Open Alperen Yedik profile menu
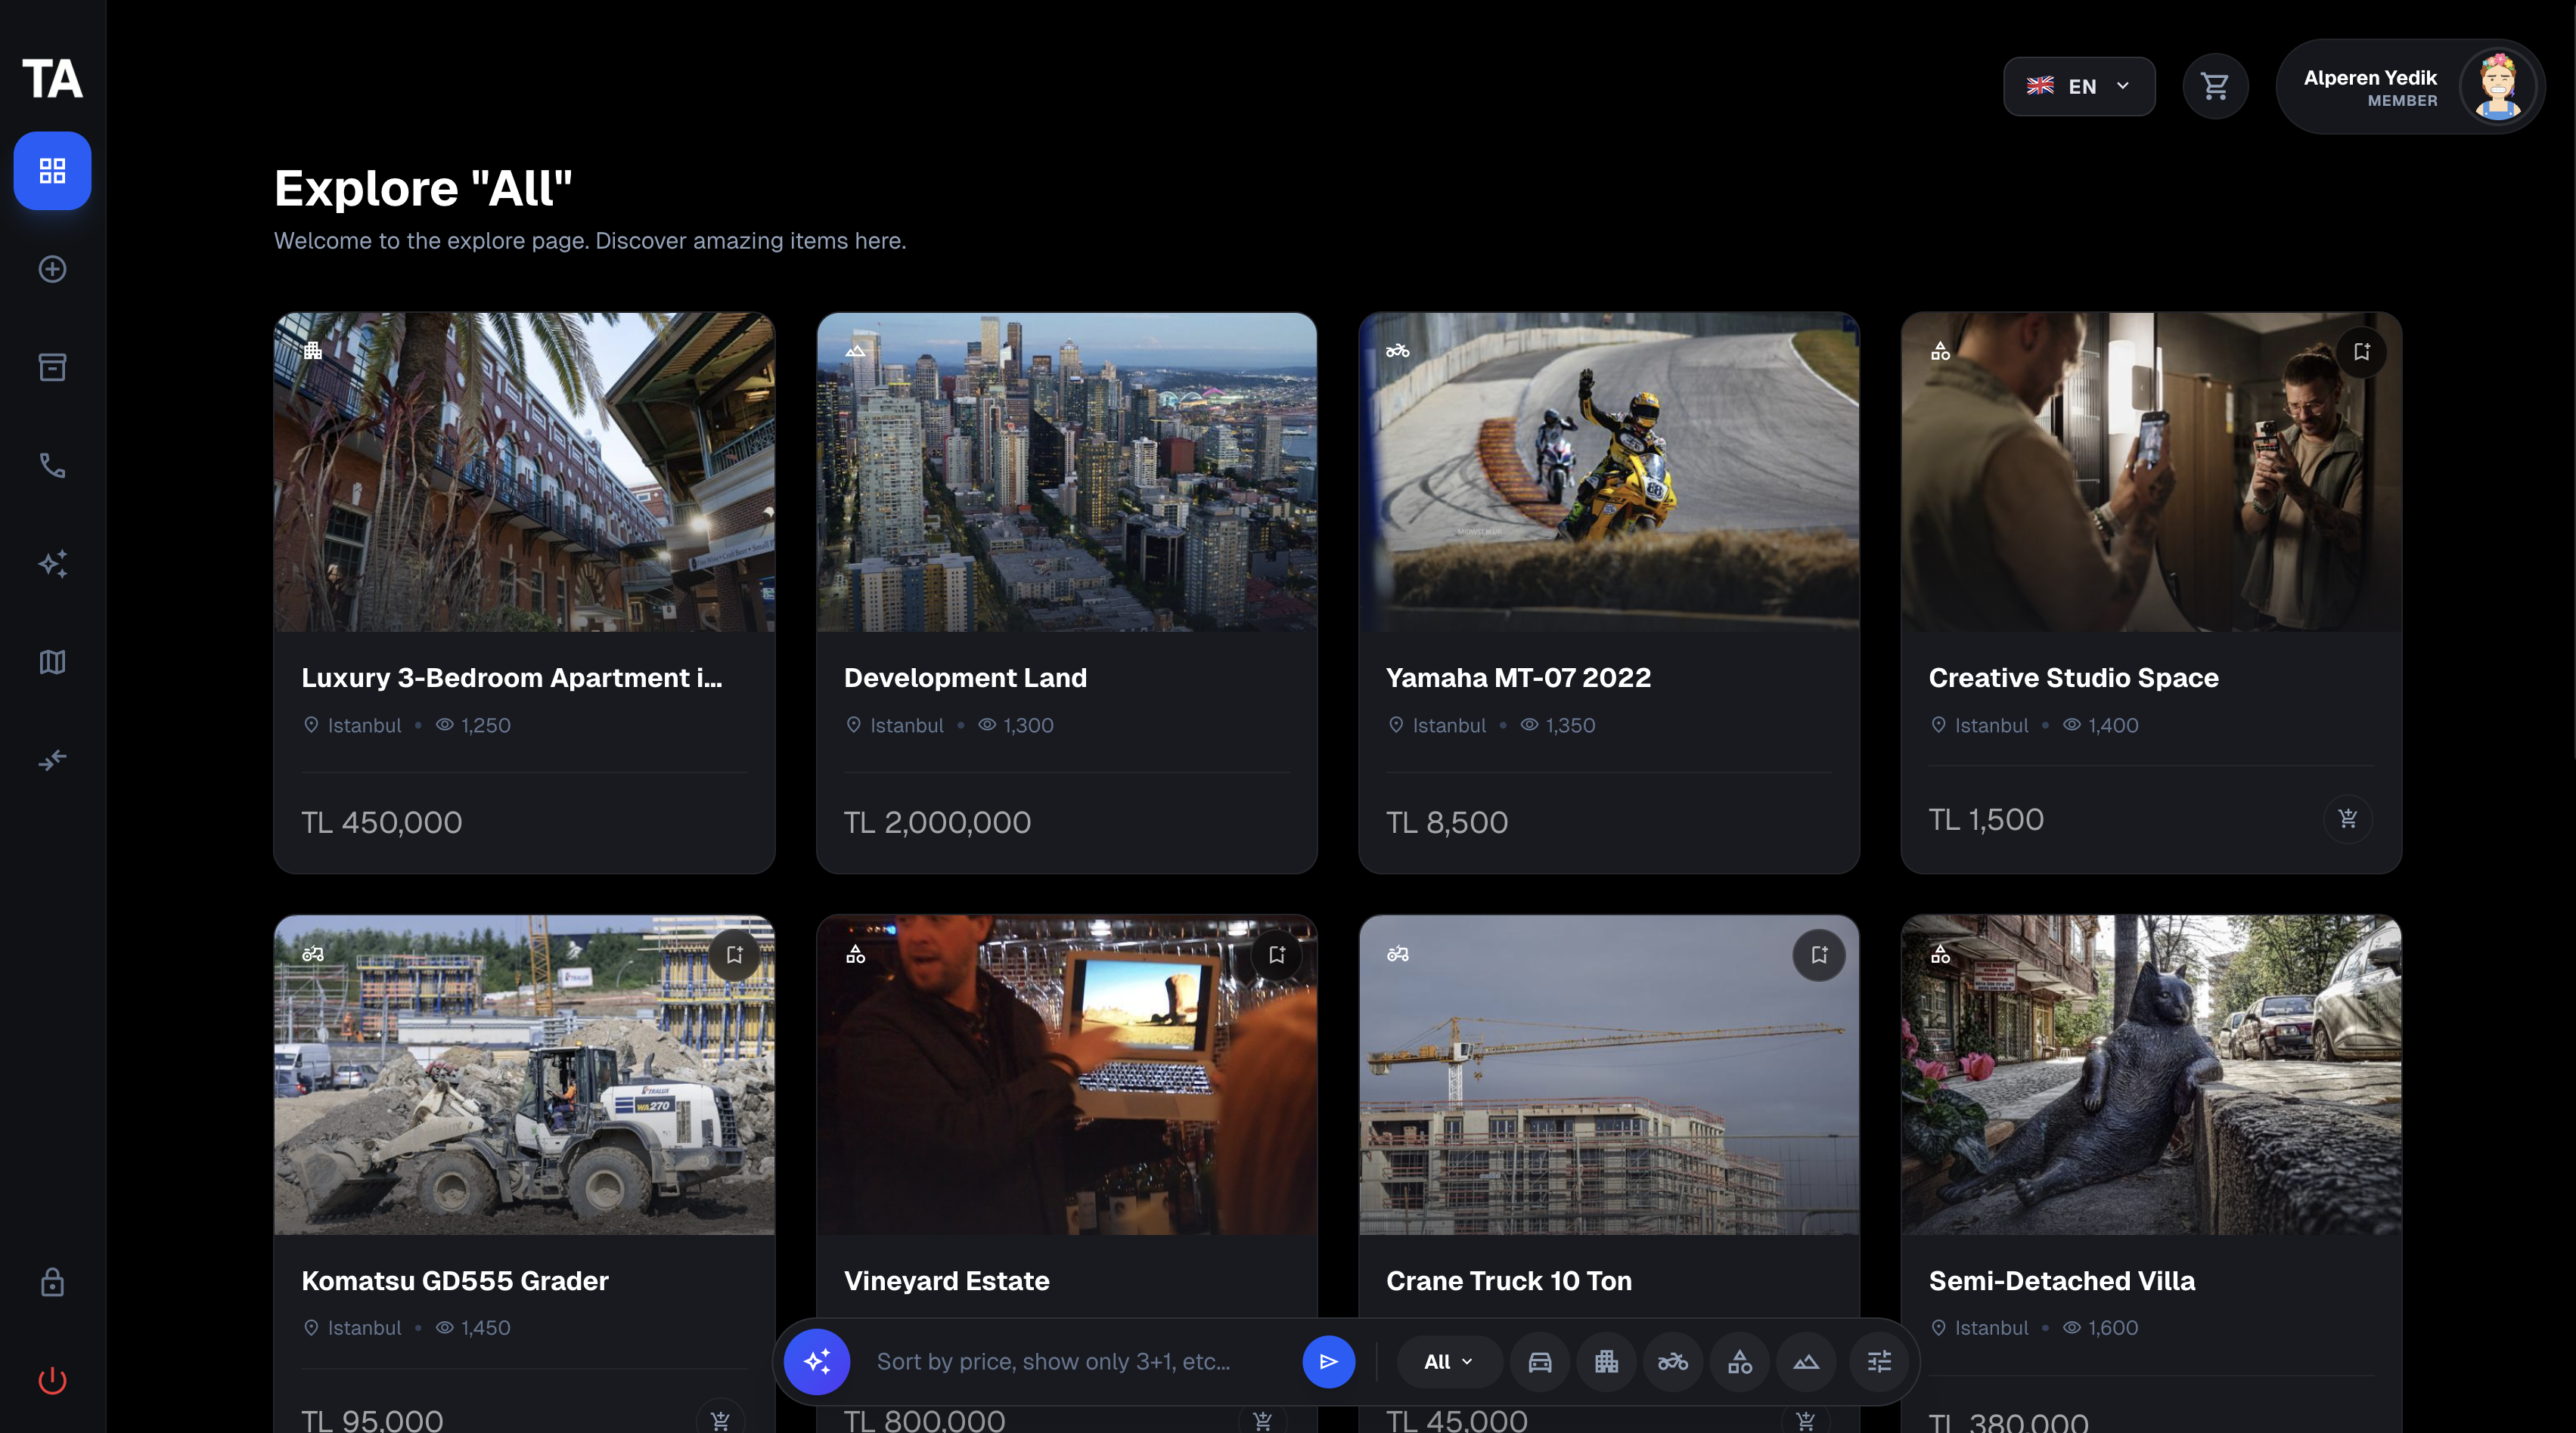 (x=2410, y=87)
